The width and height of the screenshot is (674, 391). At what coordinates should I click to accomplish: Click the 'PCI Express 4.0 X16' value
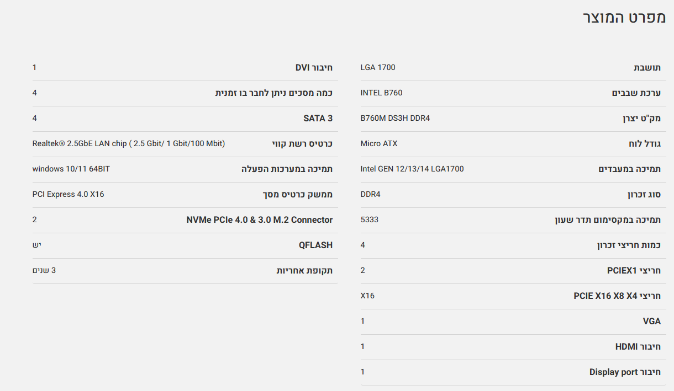pyautogui.click(x=69, y=195)
